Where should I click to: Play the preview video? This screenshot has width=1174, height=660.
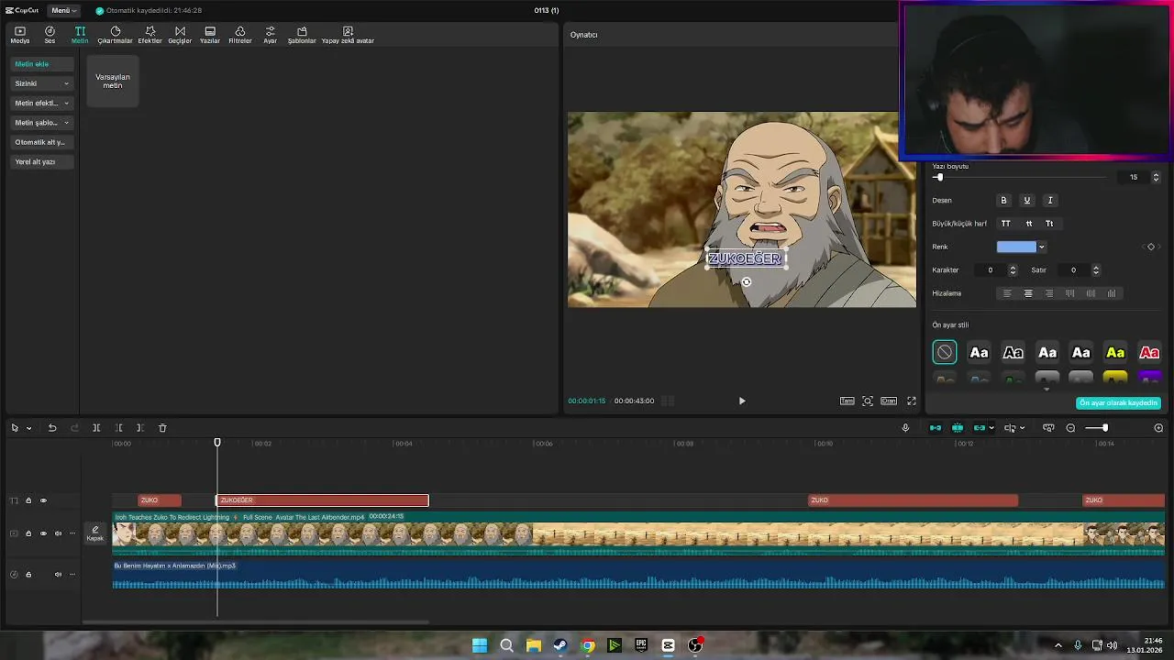742,401
